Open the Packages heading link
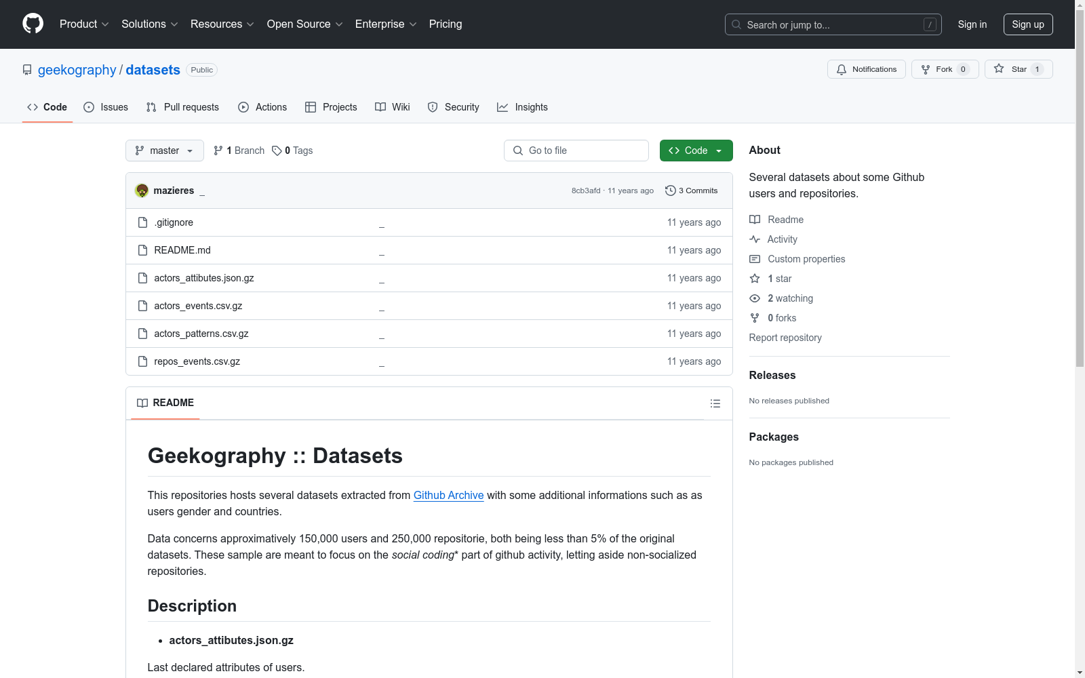 click(x=774, y=437)
